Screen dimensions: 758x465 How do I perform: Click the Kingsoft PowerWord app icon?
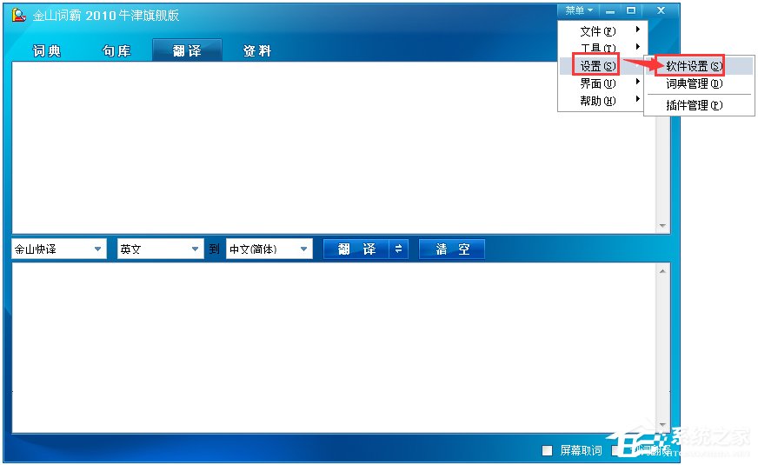(x=18, y=15)
